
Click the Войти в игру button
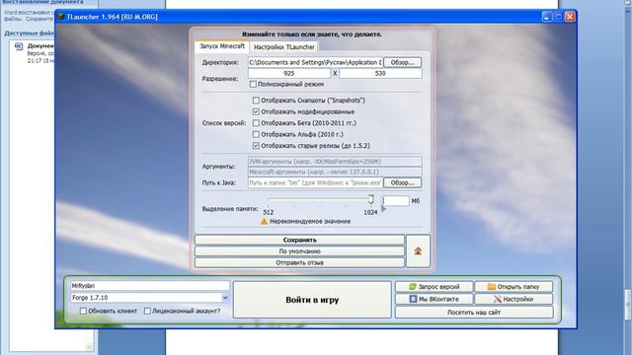pos(312,300)
